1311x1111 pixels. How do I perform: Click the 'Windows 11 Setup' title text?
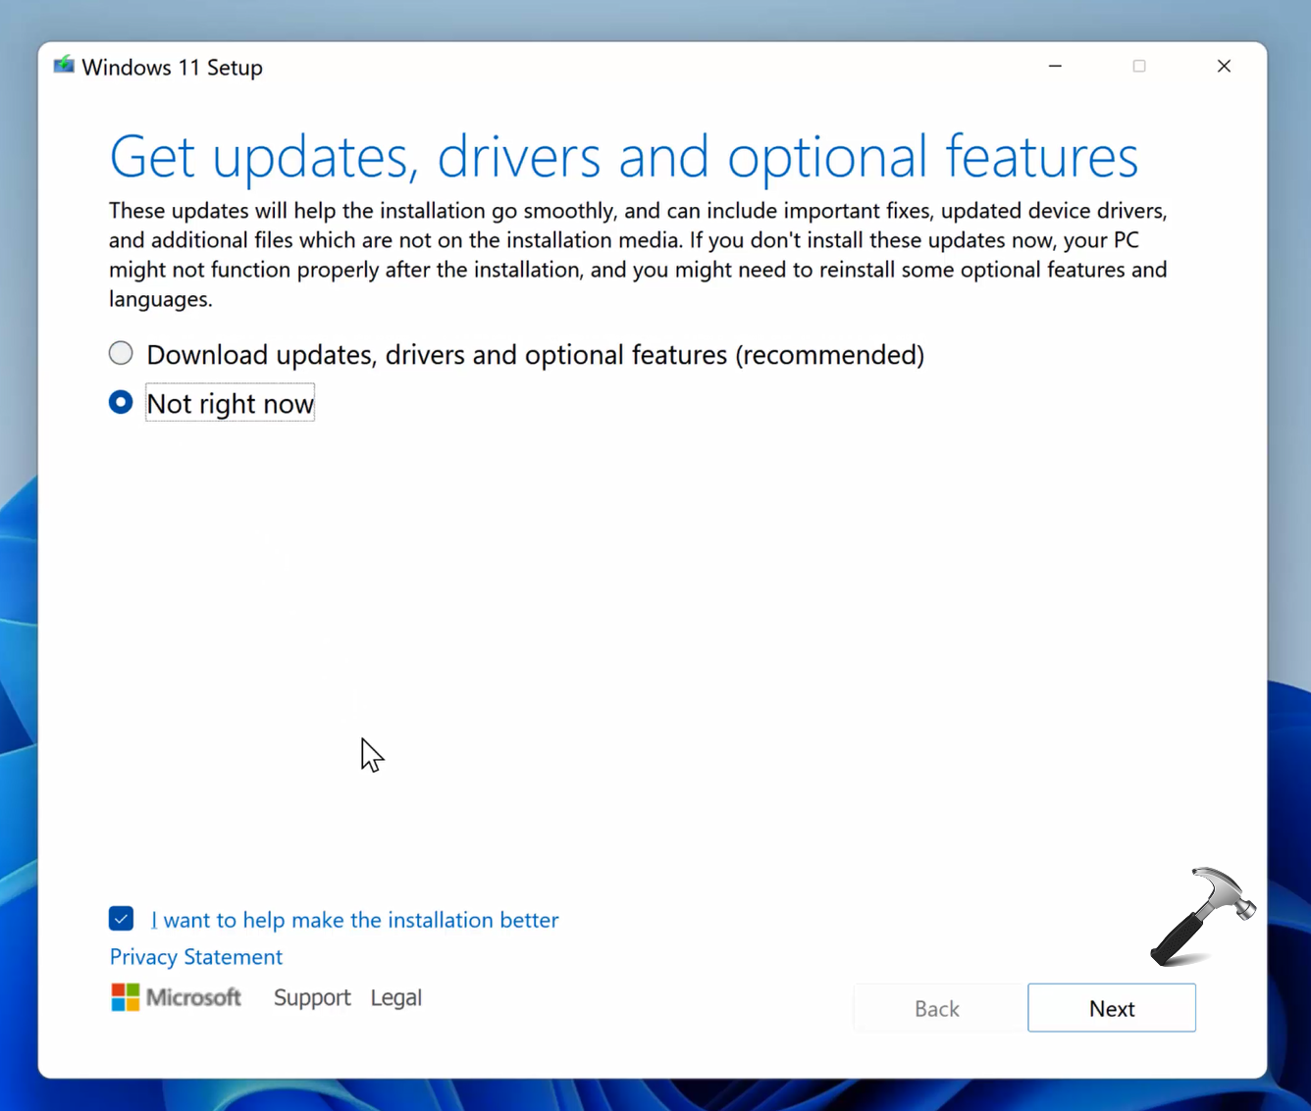(x=173, y=67)
